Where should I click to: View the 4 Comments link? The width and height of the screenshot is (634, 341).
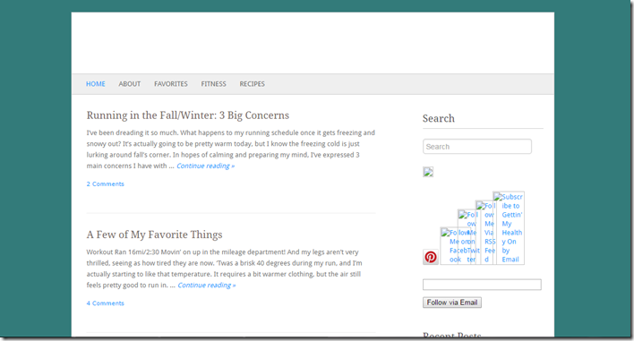pos(105,303)
